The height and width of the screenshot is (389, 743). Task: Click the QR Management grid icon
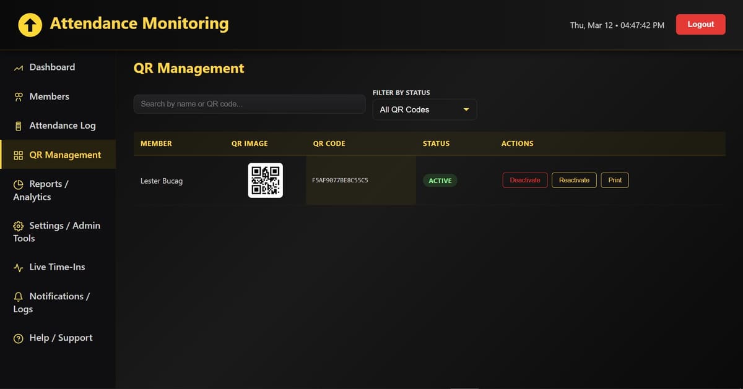[x=19, y=155]
